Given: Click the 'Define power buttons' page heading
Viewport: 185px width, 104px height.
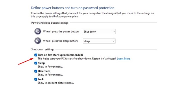Looking at the screenshot, I should (73, 8).
